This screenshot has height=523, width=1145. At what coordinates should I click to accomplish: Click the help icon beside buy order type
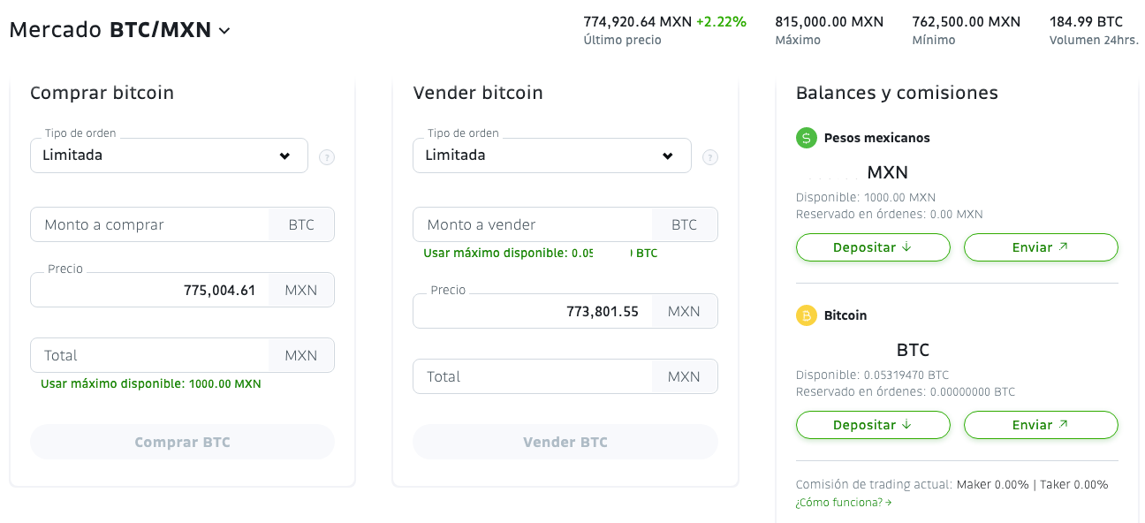[327, 158]
